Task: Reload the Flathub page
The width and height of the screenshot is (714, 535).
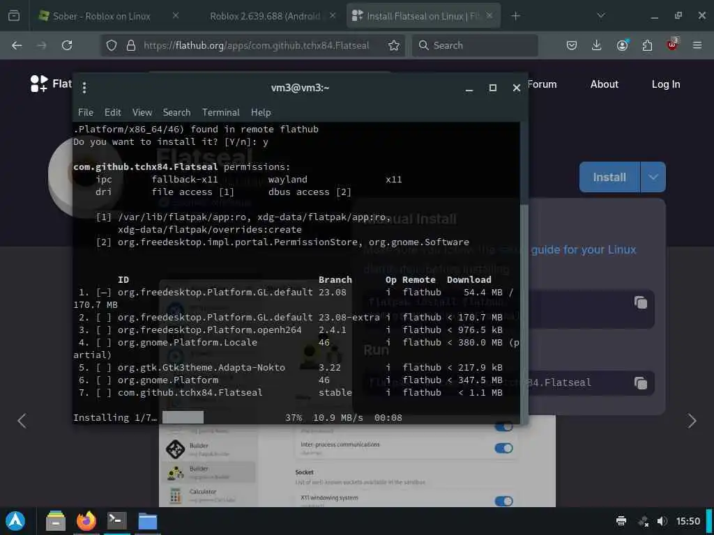Action: [x=67, y=45]
